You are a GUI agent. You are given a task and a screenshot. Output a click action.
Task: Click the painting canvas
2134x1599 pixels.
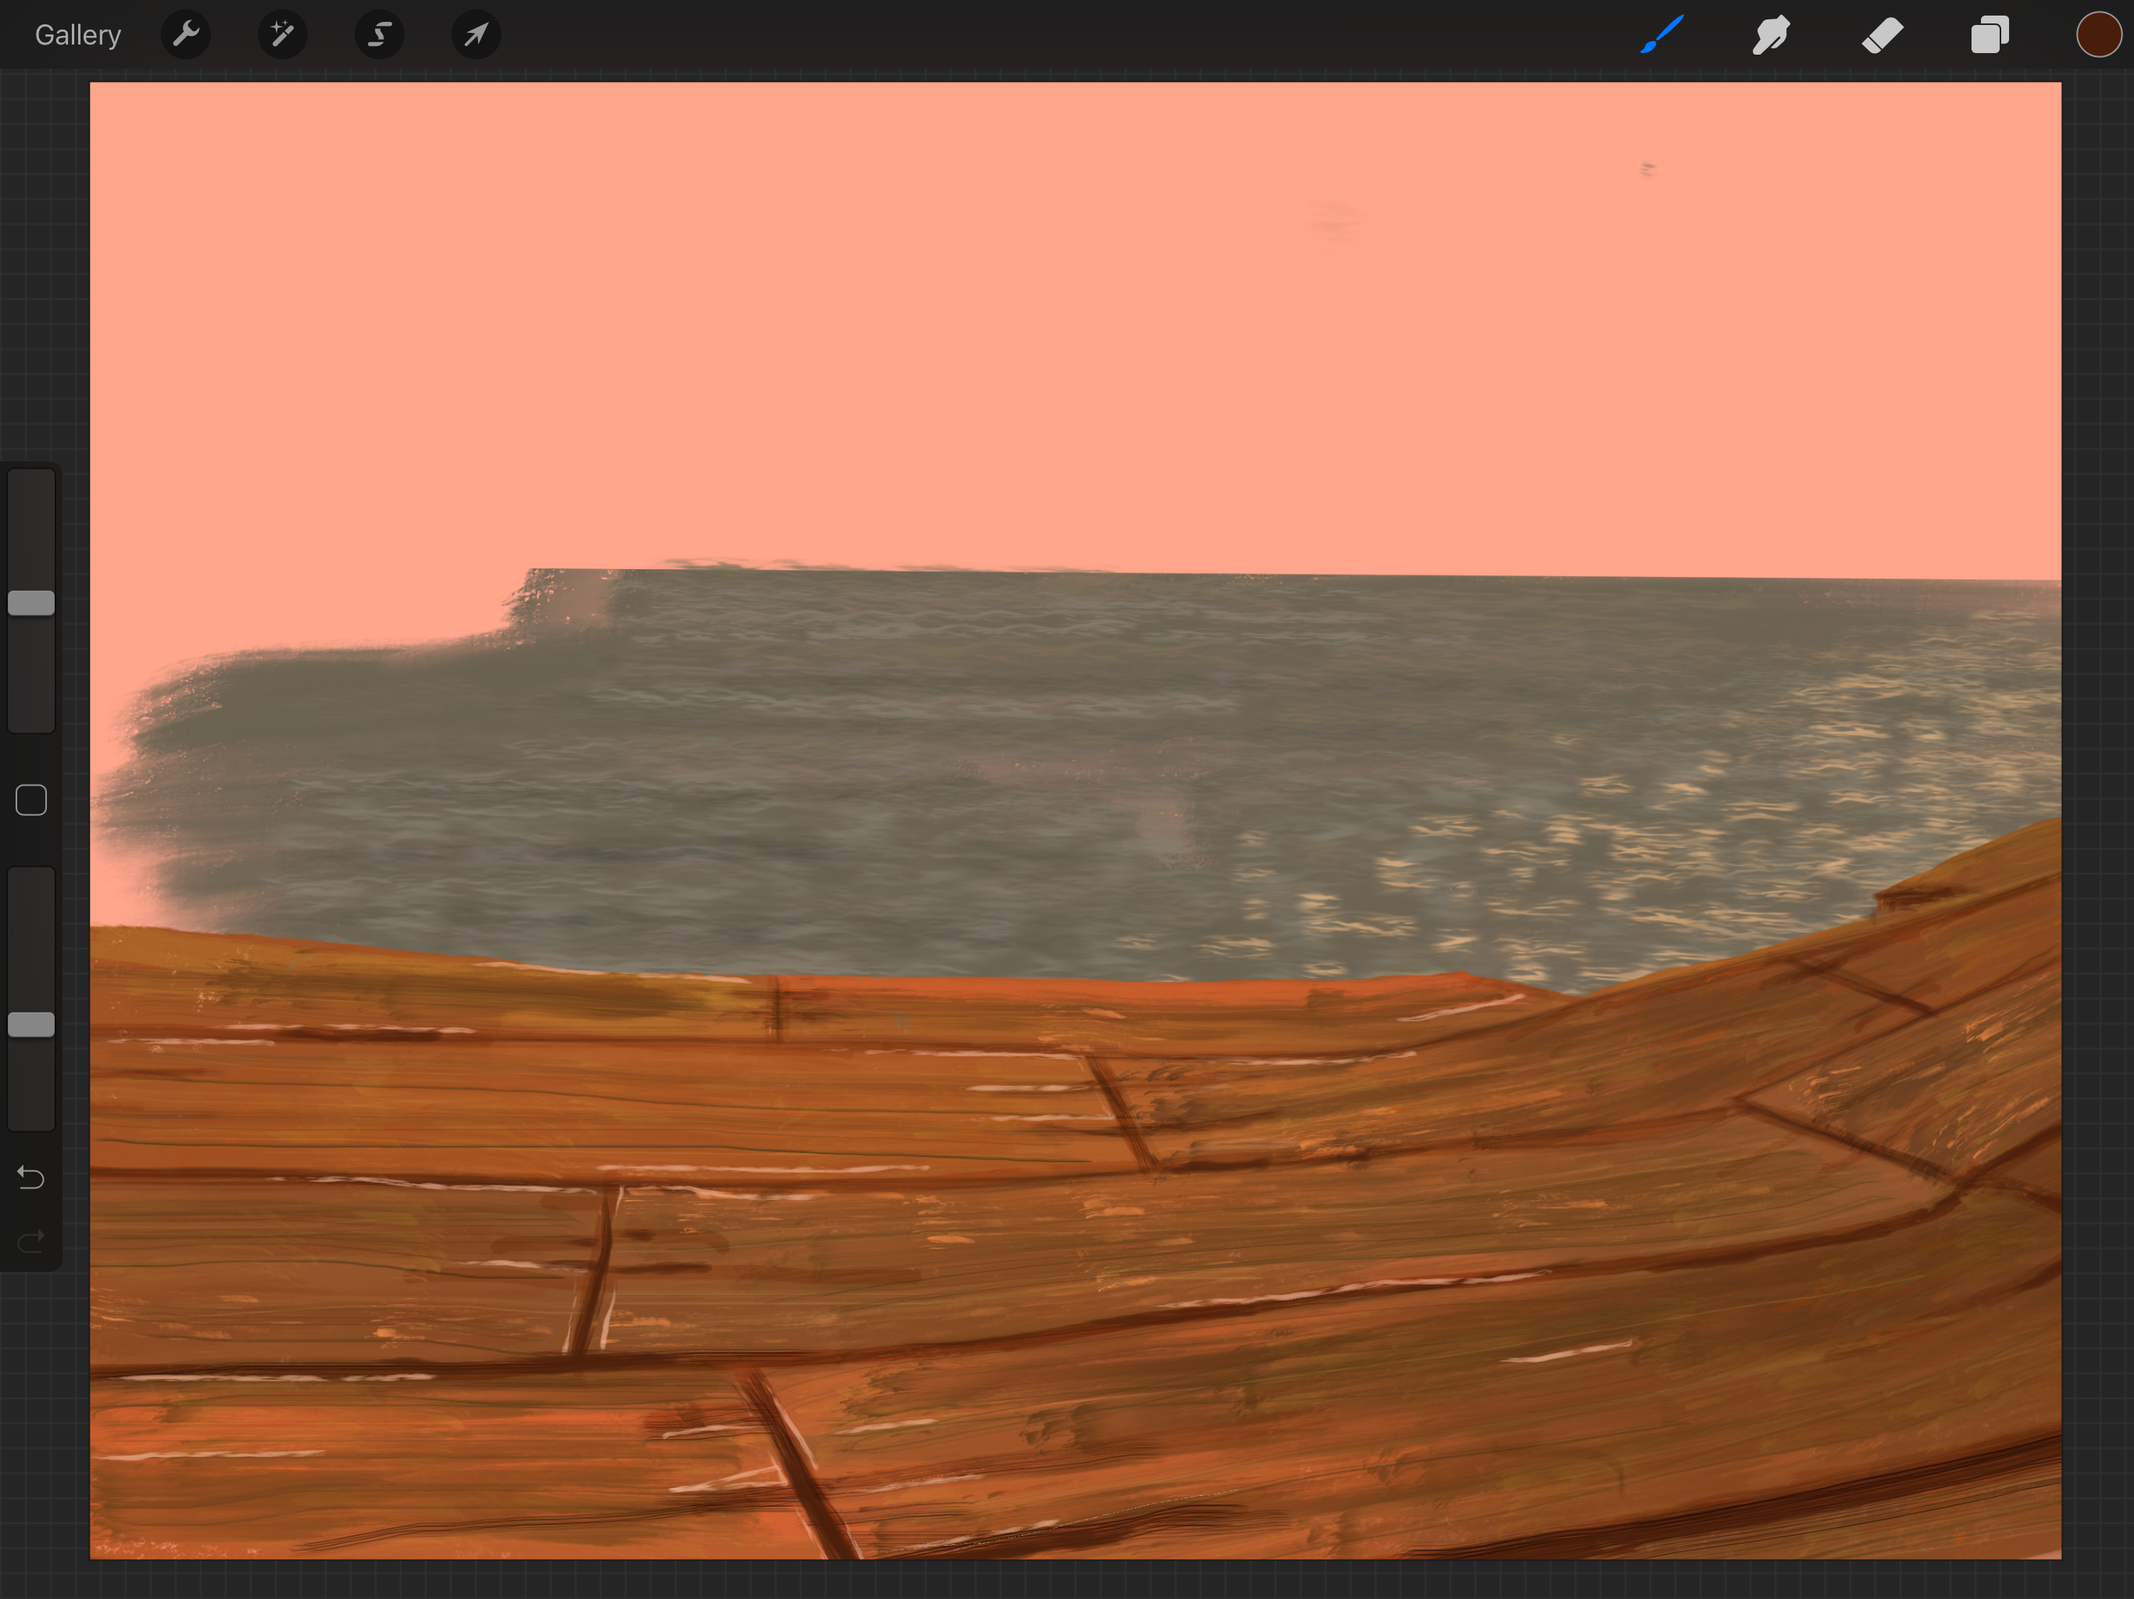tap(1076, 820)
